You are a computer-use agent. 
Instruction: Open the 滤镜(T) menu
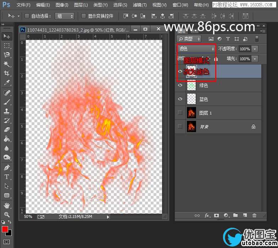point(140,5)
